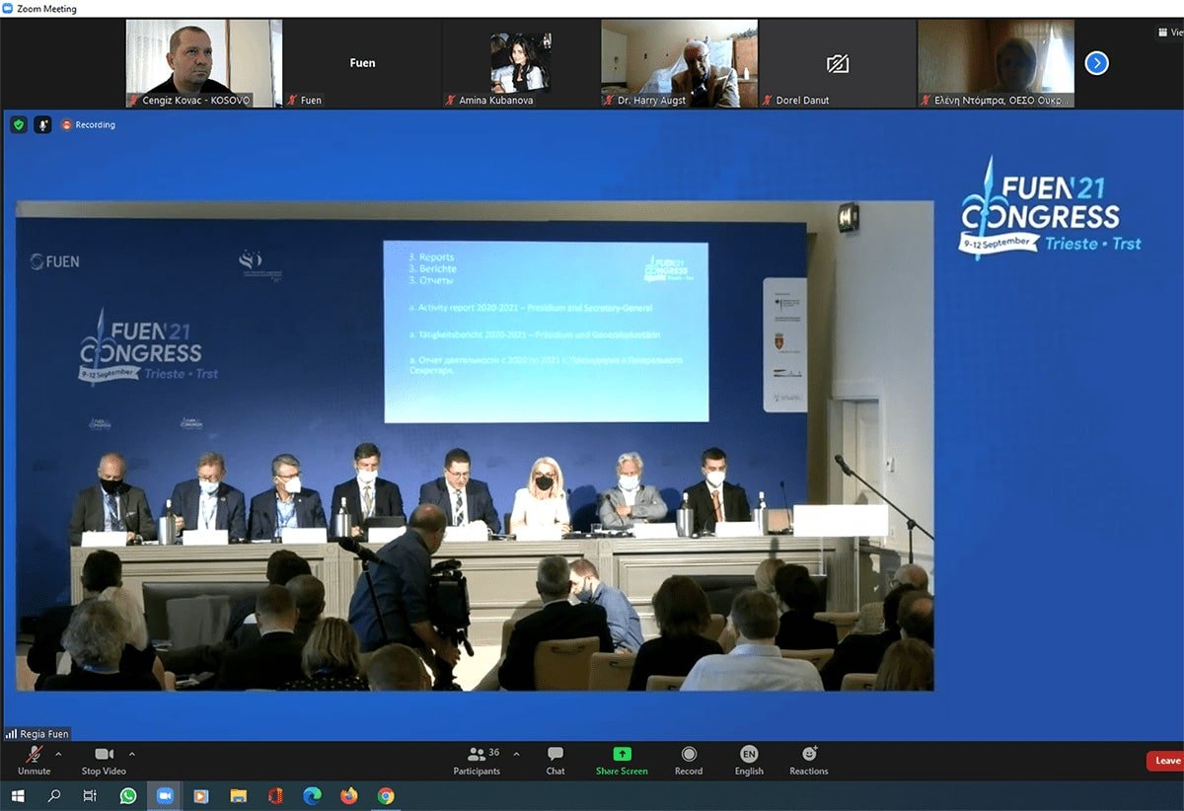This screenshot has height=811, width=1184.
Task: Open the Participants list
Action: pyautogui.click(x=477, y=760)
